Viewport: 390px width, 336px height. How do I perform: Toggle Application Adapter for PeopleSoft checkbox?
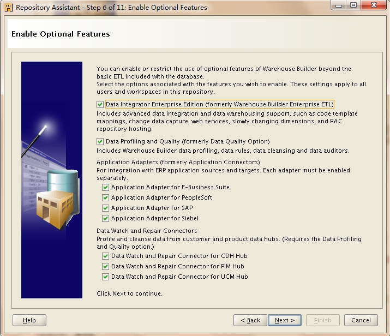coord(105,197)
